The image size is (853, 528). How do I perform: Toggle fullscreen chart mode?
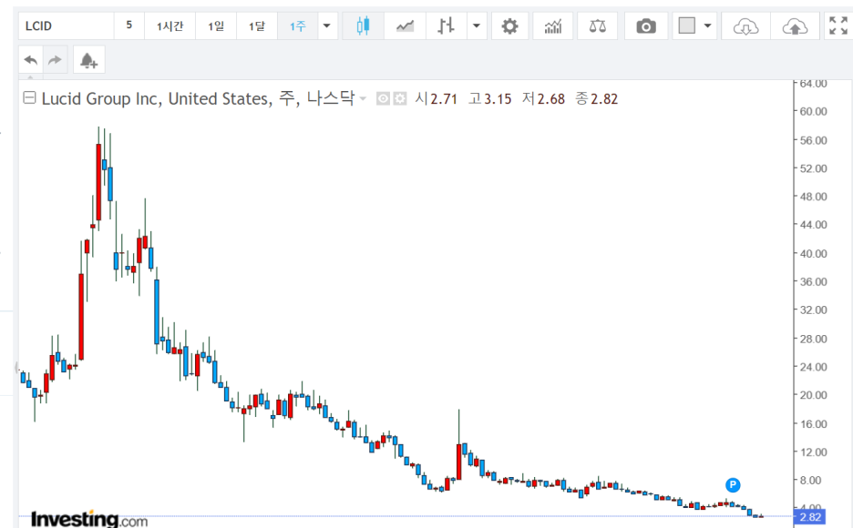point(838,26)
